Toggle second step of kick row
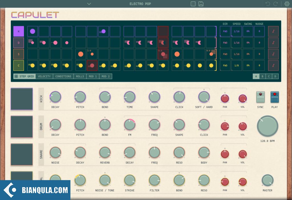 44,31
